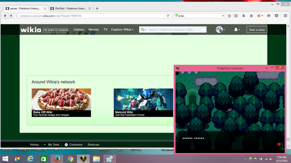Click the browser forward arrow button

[x=11, y=16]
